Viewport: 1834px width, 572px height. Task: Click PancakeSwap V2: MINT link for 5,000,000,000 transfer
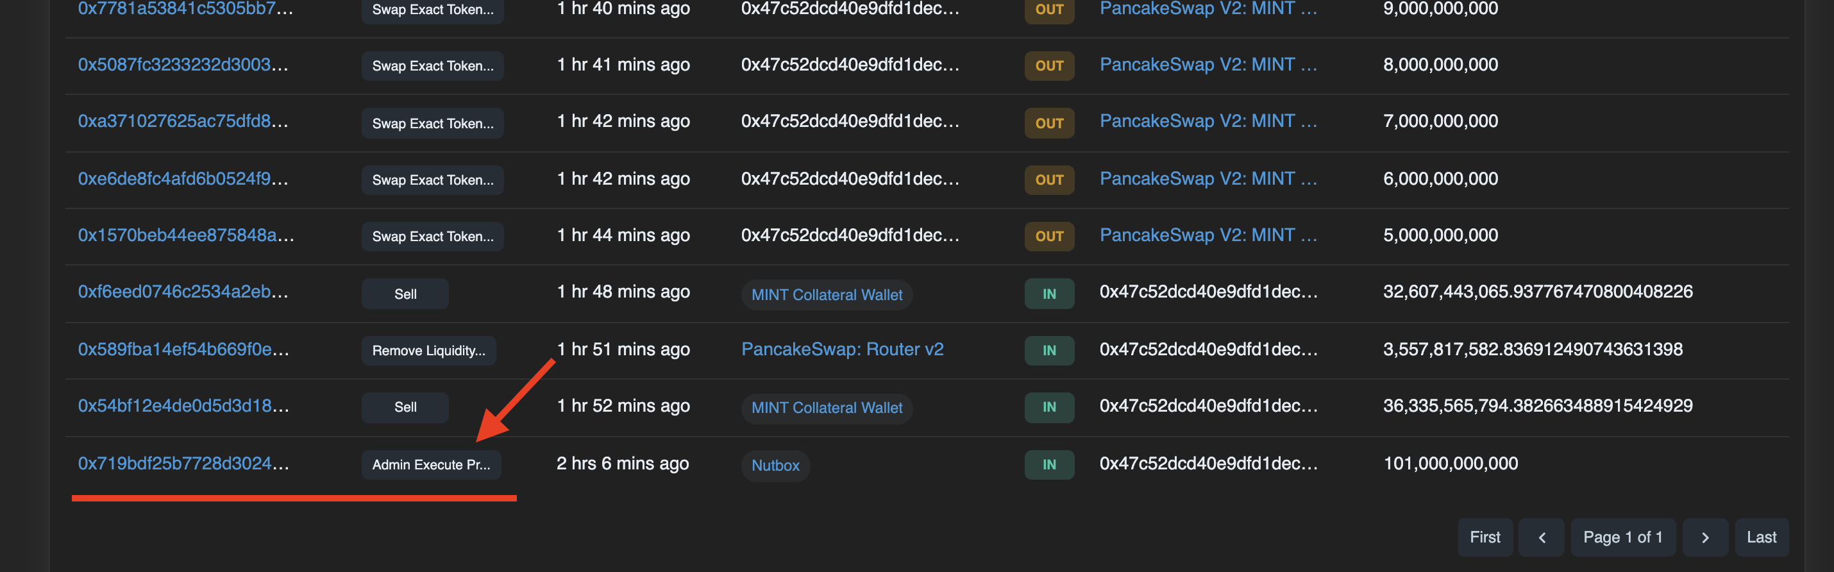click(1207, 235)
